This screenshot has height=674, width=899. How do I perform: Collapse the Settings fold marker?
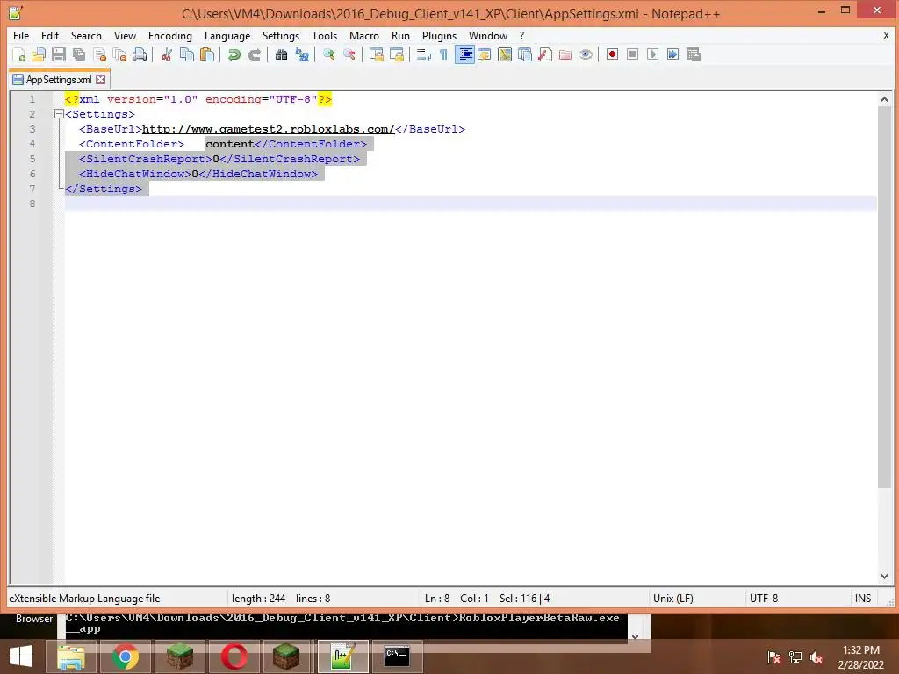click(59, 114)
